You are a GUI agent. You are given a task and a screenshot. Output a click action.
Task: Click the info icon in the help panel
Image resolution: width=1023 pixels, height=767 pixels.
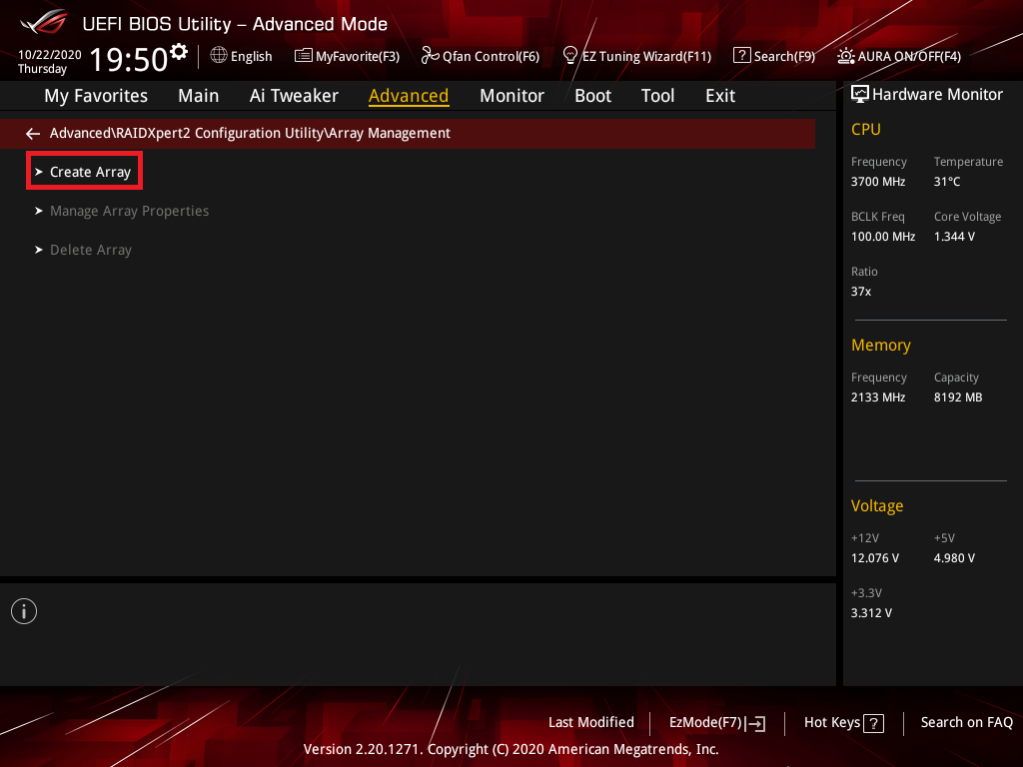24,611
